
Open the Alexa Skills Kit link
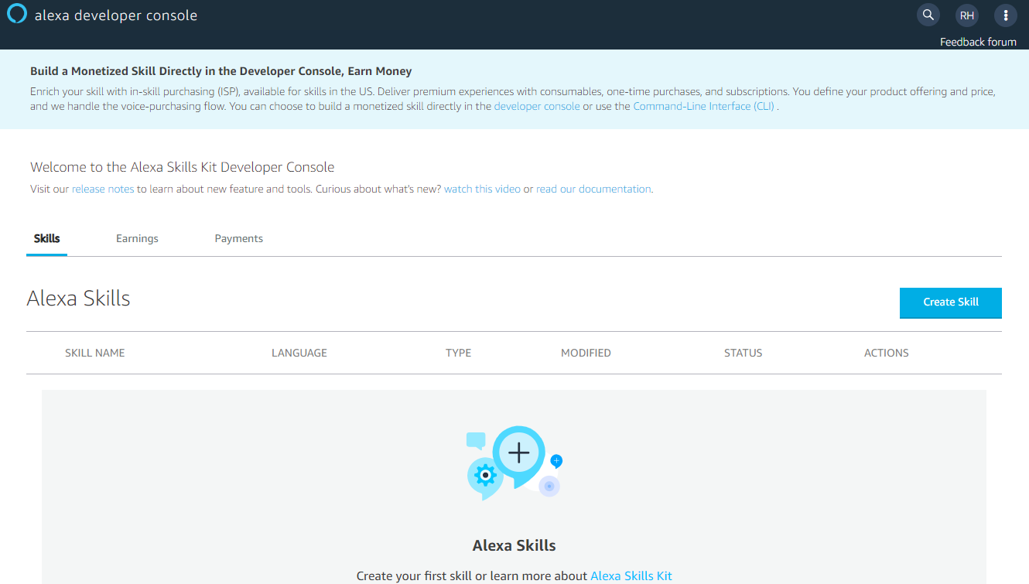coord(631,576)
